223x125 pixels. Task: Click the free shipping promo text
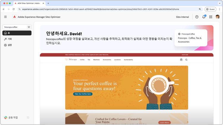click(87, 55)
